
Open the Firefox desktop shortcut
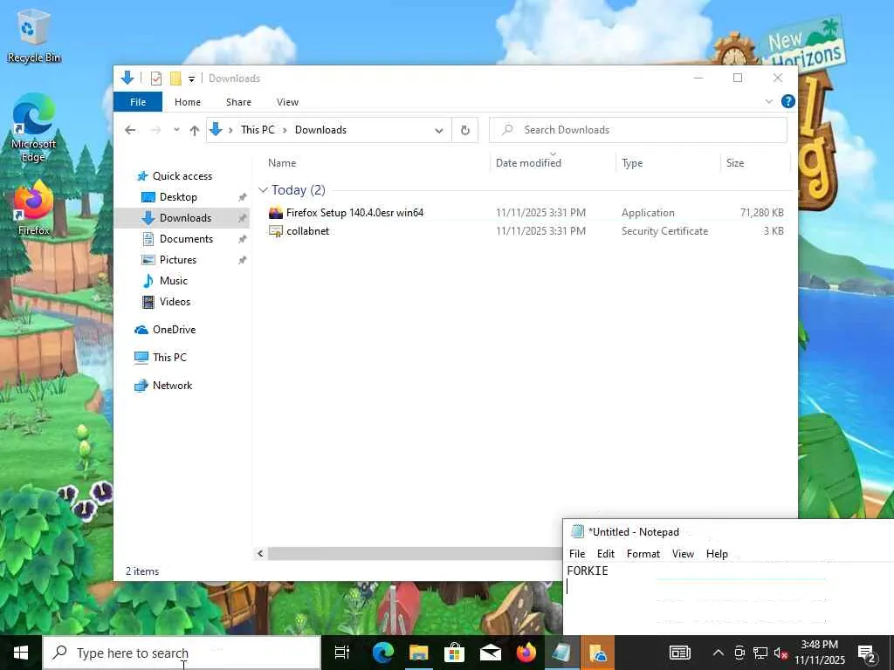[34, 208]
